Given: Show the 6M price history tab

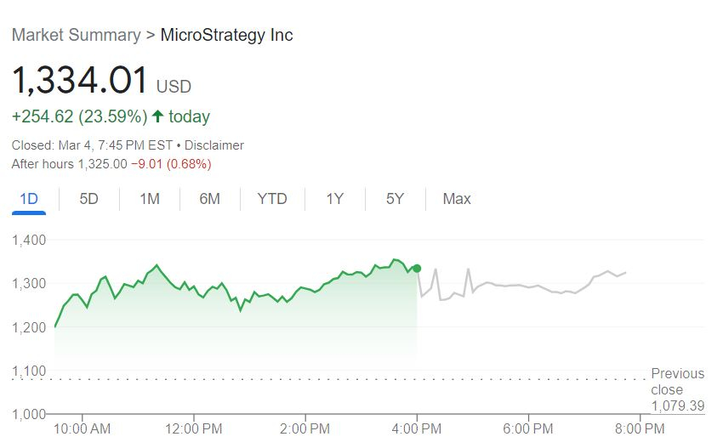Looking at the screenshot, I should point(209,199).
